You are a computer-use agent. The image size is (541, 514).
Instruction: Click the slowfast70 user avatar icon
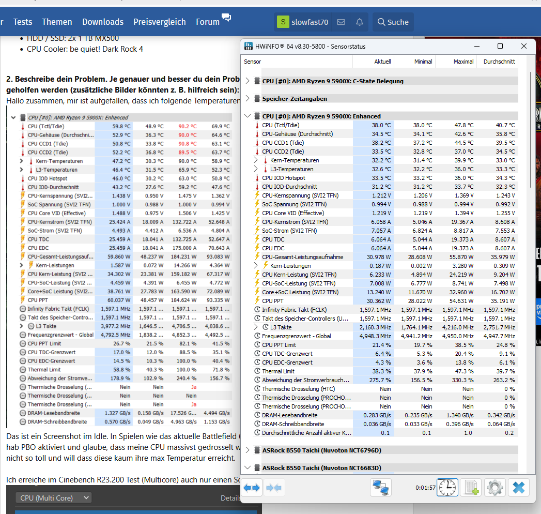coord(283,22)
